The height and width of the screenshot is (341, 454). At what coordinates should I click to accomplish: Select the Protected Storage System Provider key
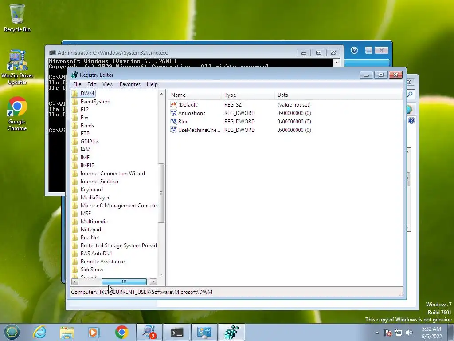pyautogui.click(x=118, y=245)
